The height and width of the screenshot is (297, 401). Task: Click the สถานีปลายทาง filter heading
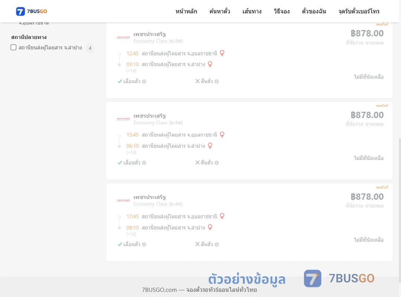[x=29, y=37]
